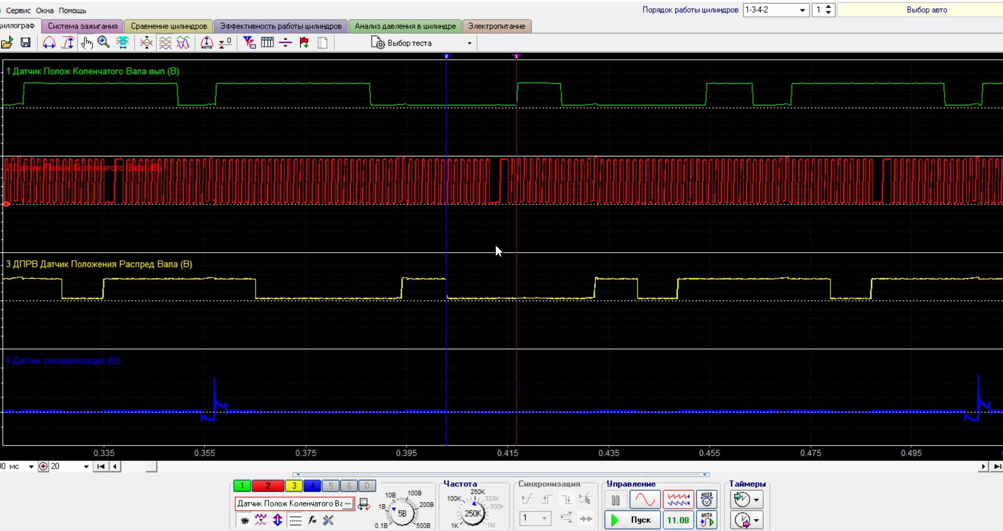Save recording with the floppy disk icon

(x=25, y=43)
